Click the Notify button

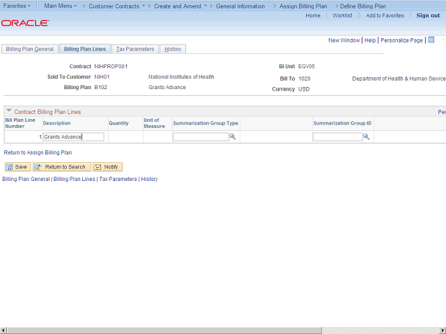(107, 167)
